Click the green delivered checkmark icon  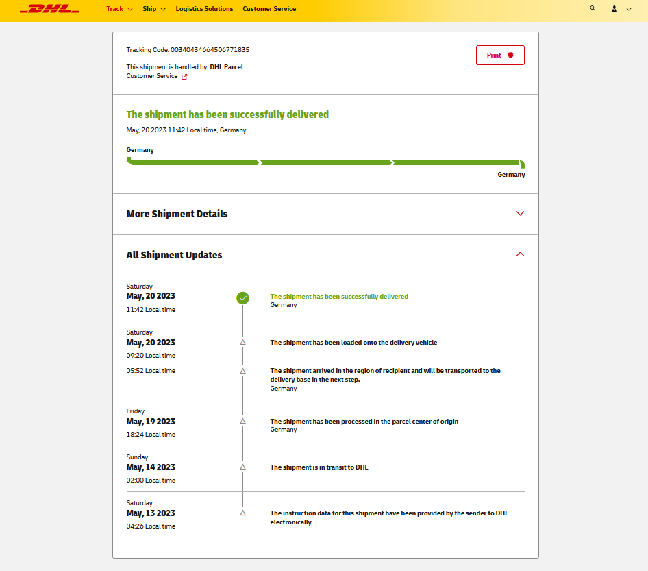(x=242, y=298)
